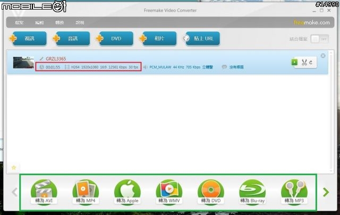Remove GRZL3365 from the list
340x215 pixels.
point(323,56)
